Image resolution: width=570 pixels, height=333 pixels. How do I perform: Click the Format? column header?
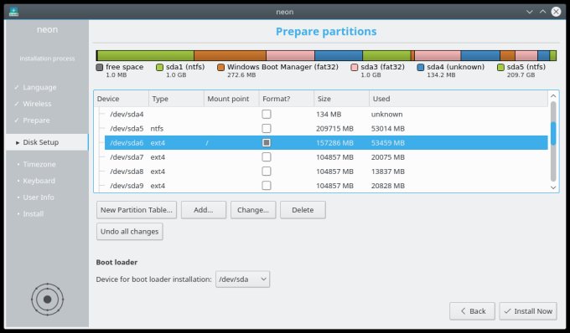[287, 99]
